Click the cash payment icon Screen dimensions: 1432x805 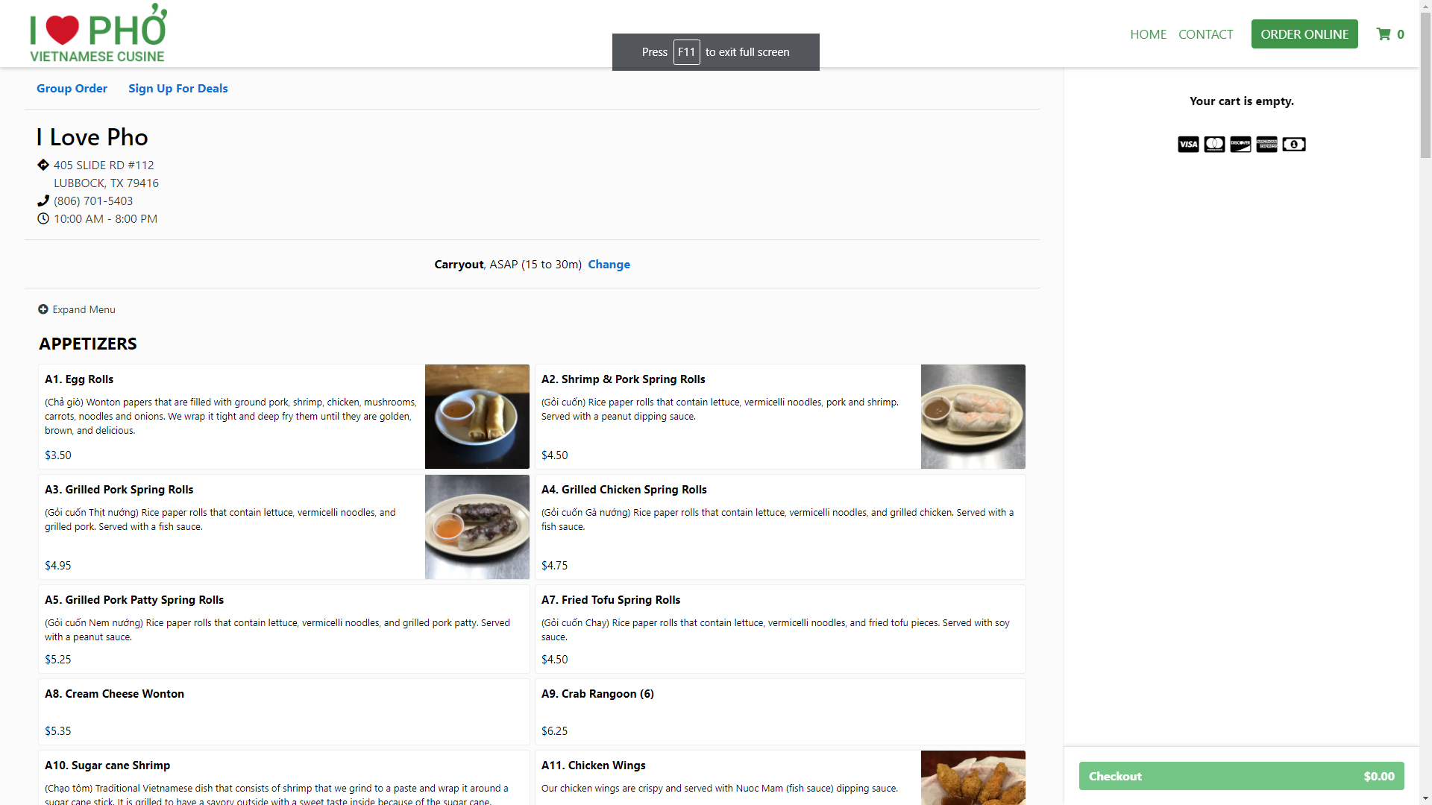(1294, 145)
